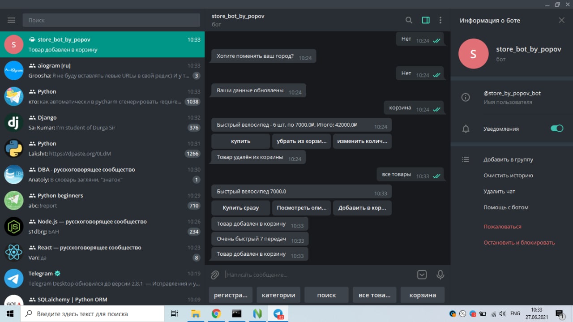Open the aiogram [ru] chat
This screenshot has width=573, height=322.
(x=102, y=71)
